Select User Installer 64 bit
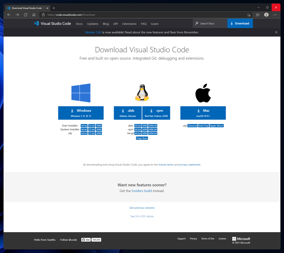Image resolution: width=284 pixels, height=253 pixels. click(x=84, y=126)
